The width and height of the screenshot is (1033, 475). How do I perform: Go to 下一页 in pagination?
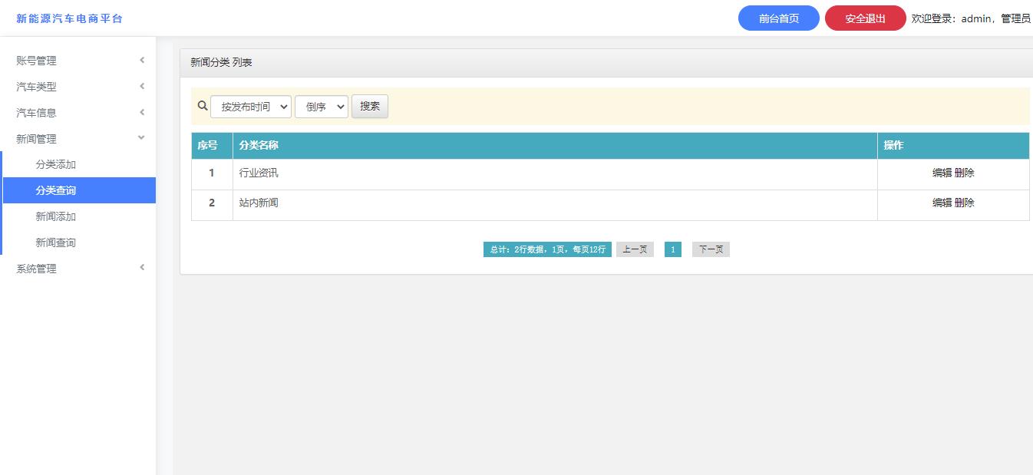(711, 249)
